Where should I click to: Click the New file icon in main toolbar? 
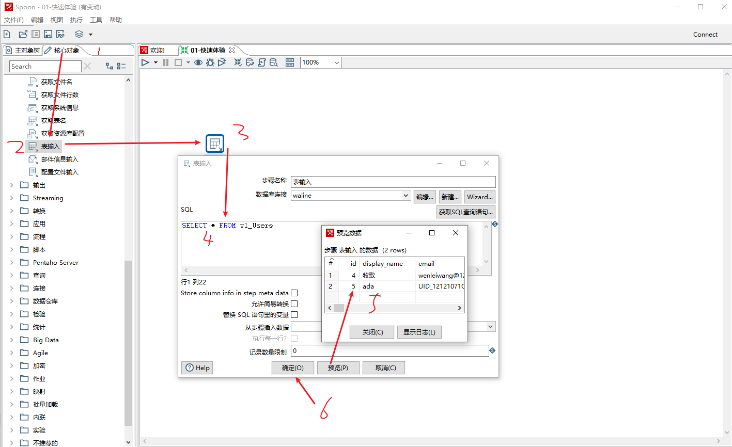click(x=7, y=34)
